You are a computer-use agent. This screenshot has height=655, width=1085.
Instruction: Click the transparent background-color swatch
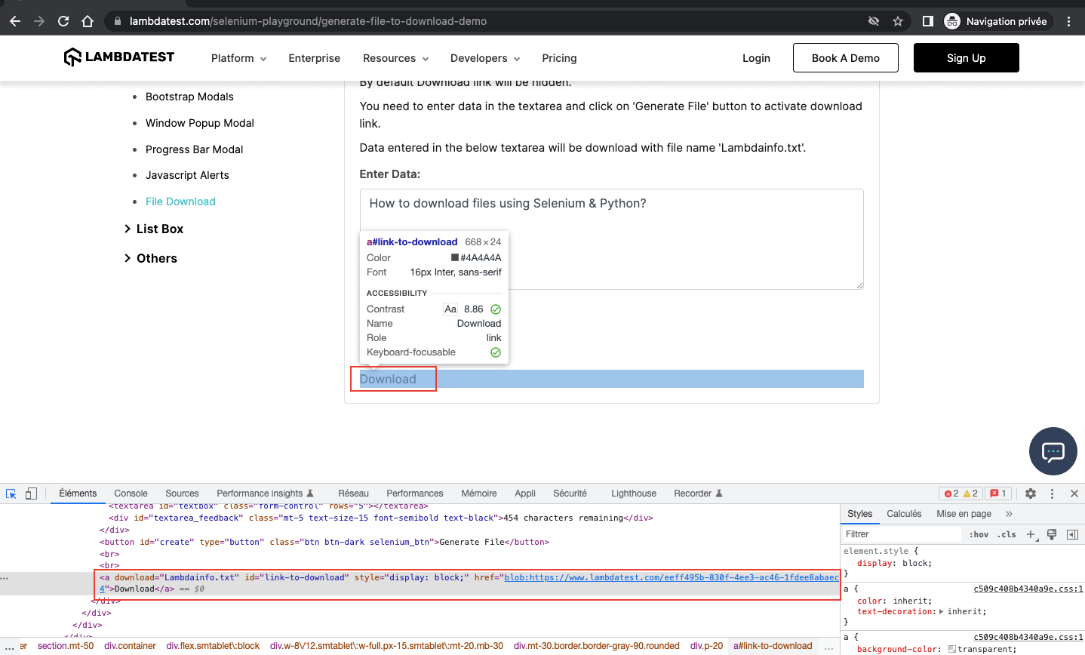[951, 649]
